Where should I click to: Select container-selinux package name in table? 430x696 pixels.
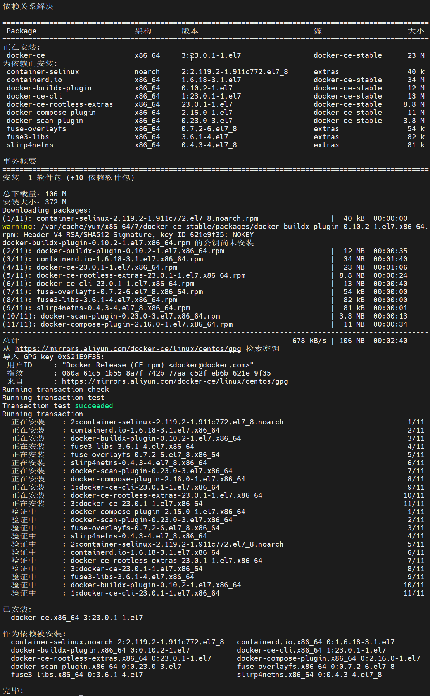[x=43, y=72]
